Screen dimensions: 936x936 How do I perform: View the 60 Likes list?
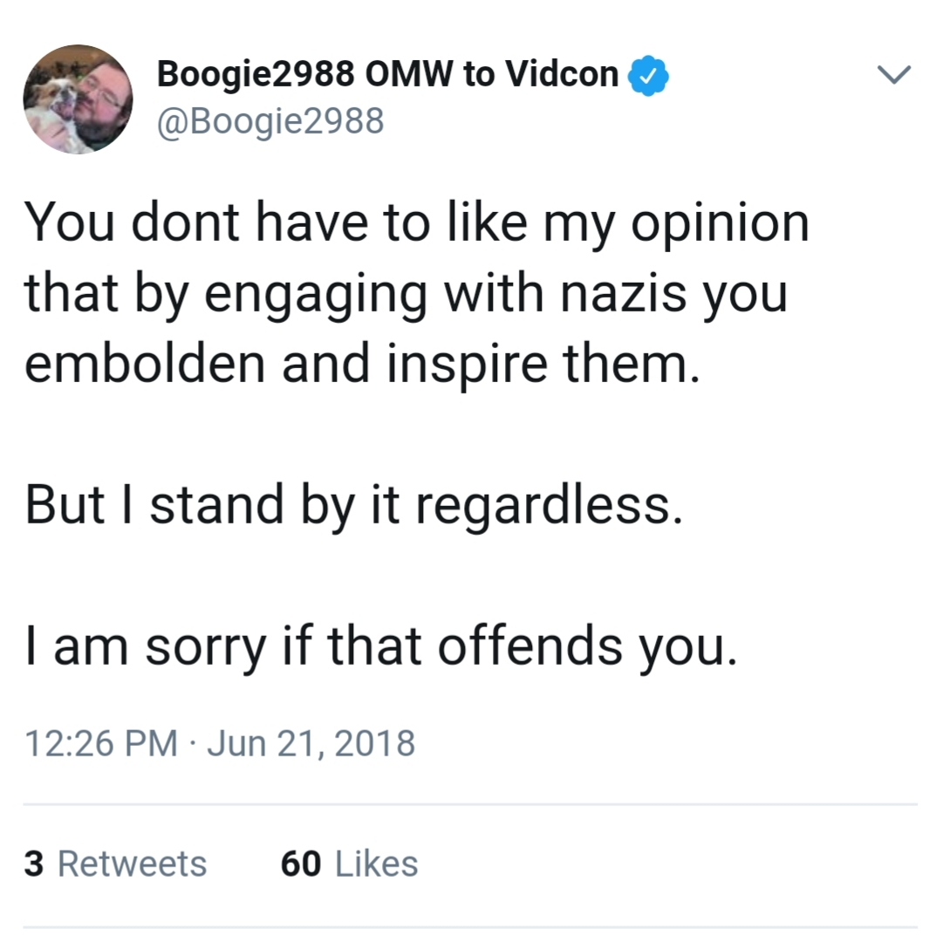[x=349, y=864]
